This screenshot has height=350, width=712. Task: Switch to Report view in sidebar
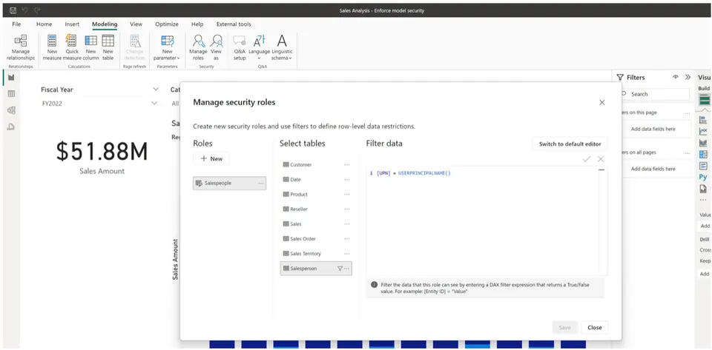click(x=11, y=78)
